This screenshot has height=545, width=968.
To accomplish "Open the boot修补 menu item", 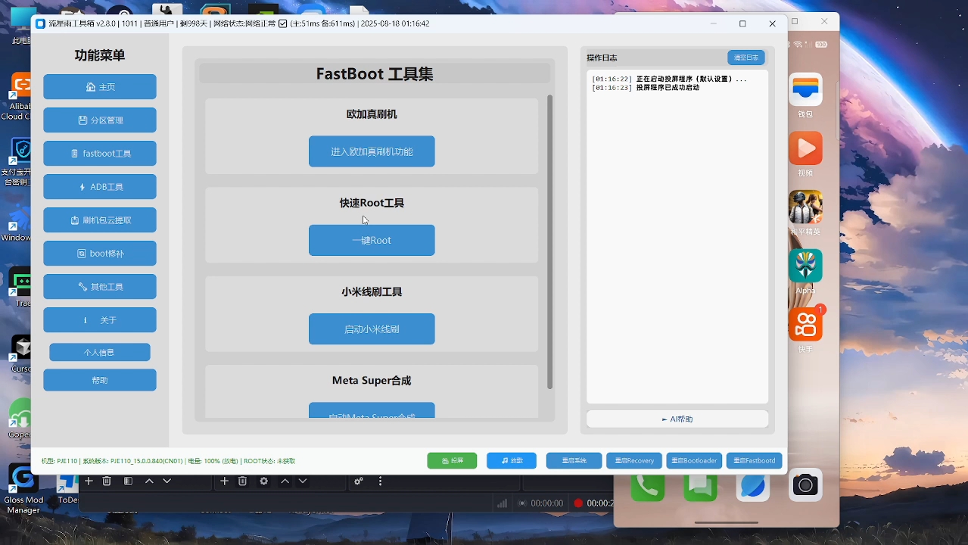I will point(100,254).
